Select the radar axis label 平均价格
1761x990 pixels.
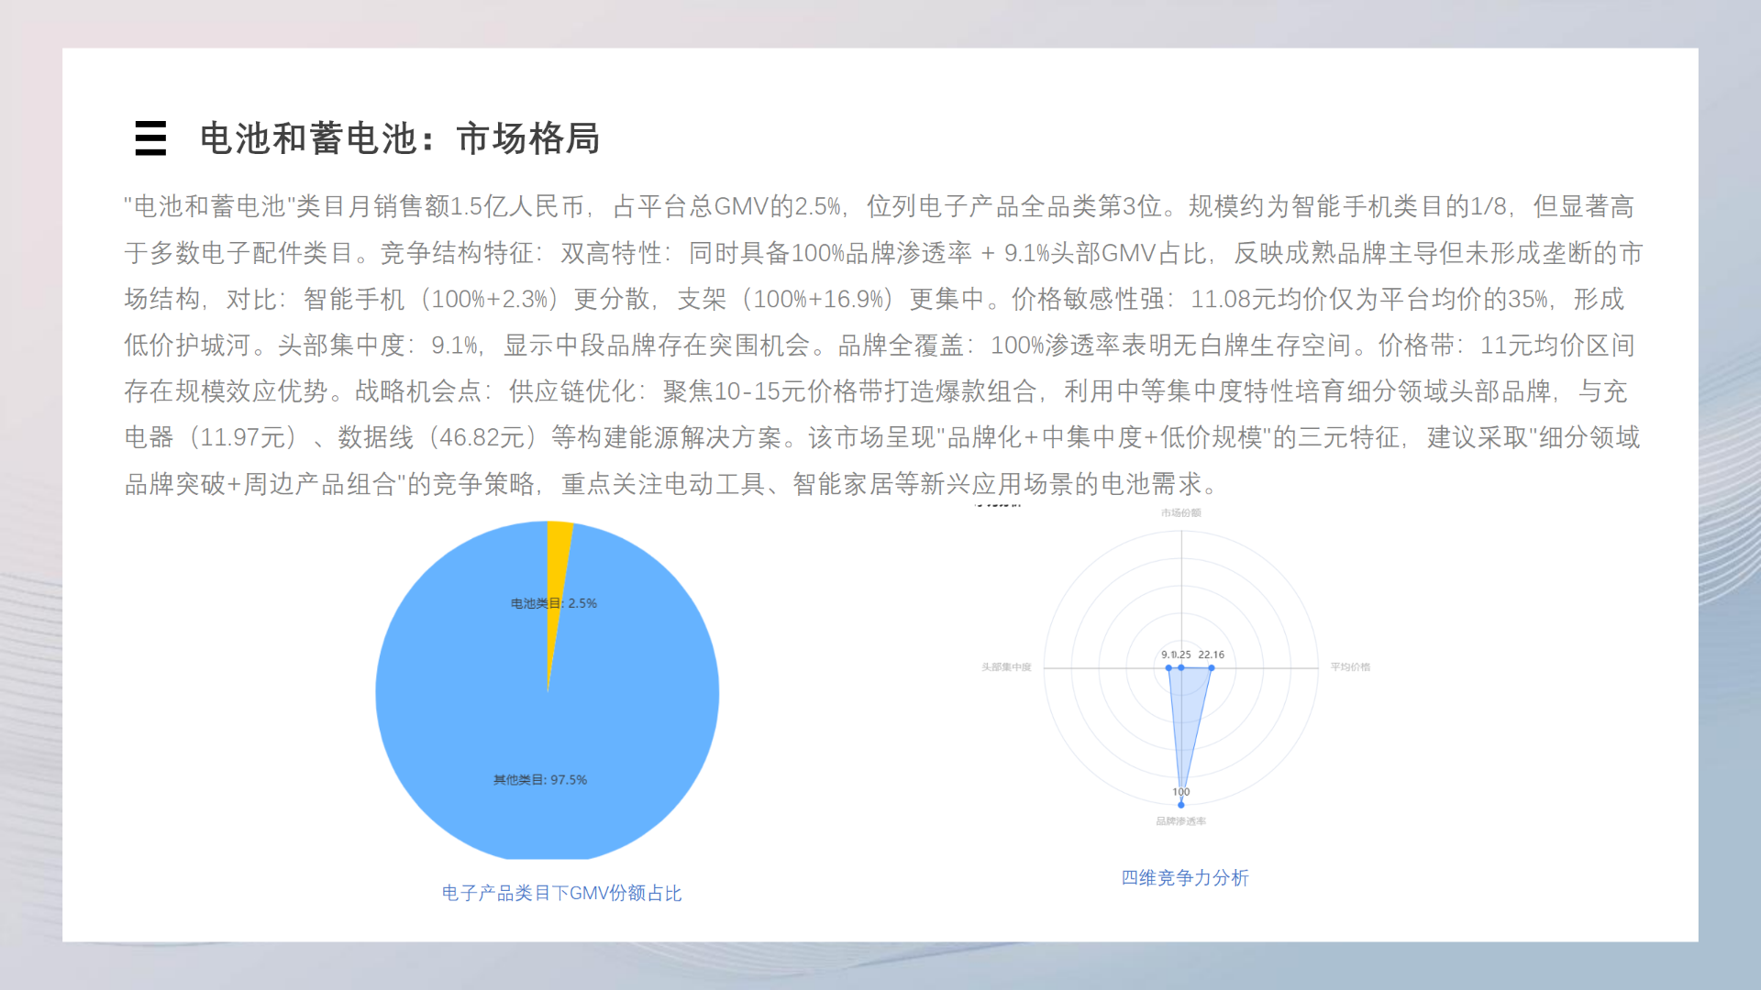click(x=1351, y=667)
